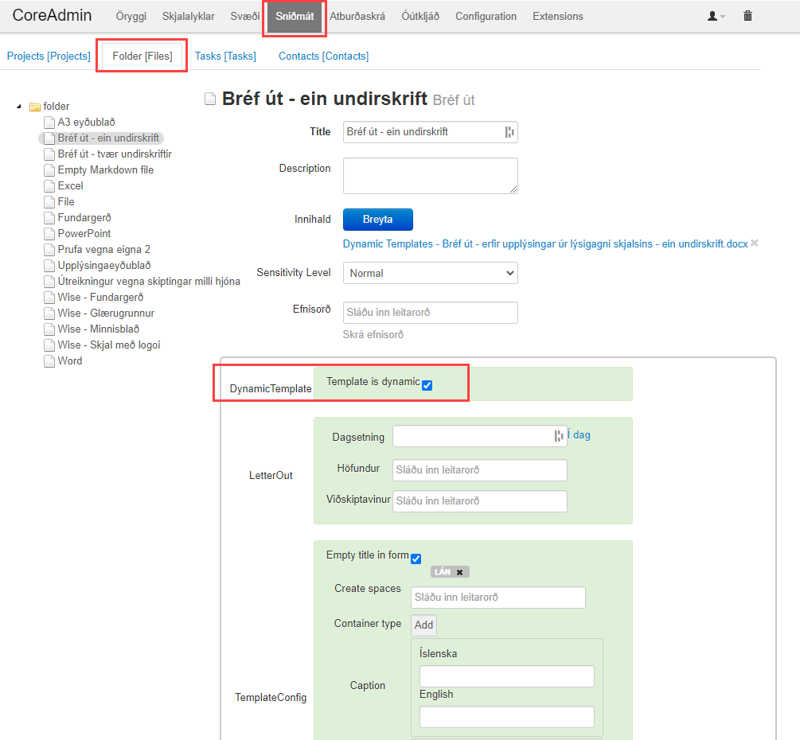This screenshot has width=800, height=740.
Task: Toggle the Empty title in form checkbox
Action: tap(416, 559)
